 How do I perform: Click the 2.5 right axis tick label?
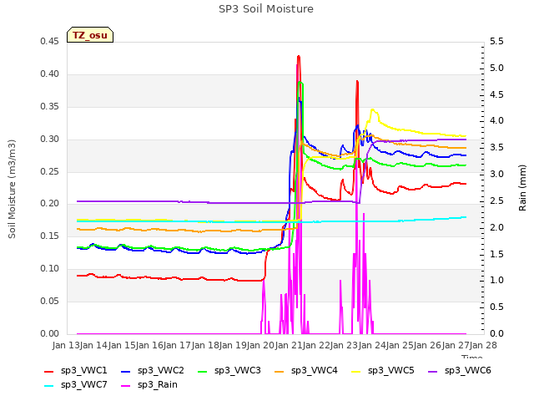click(496, 200)
